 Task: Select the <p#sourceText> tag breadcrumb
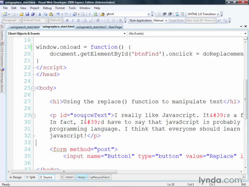click(100, 177)
